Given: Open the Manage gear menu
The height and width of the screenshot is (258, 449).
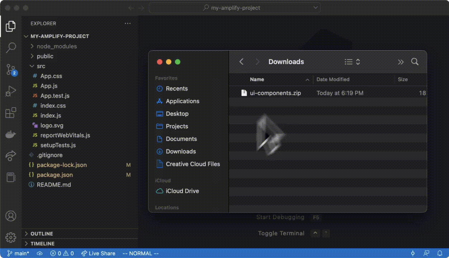Looking at the screenshot, I should coord(11,237).
